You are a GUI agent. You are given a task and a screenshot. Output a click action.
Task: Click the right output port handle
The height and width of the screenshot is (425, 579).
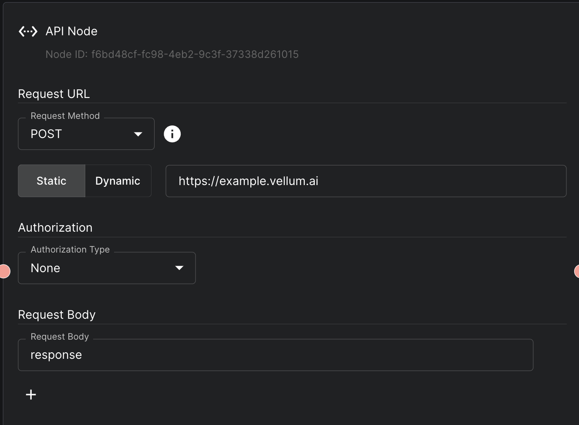tap(577, 271)
